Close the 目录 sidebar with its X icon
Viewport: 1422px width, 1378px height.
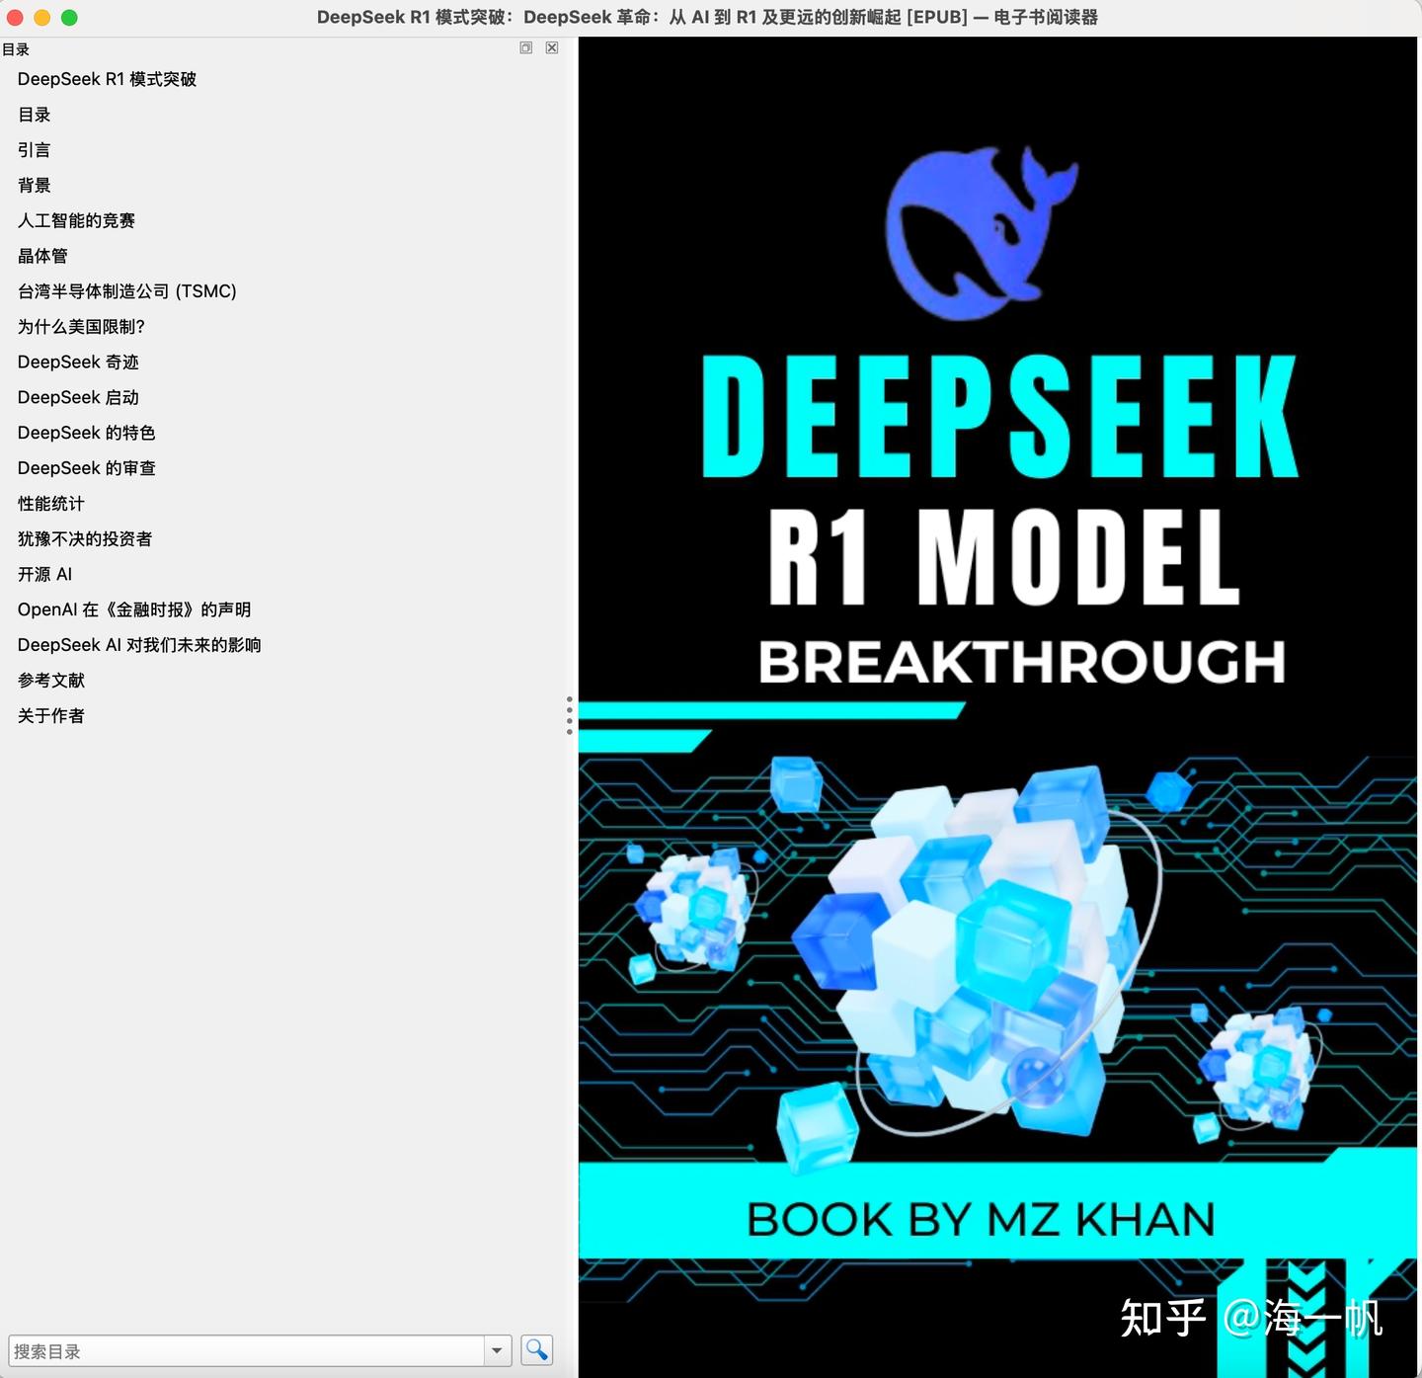pyautogui.click(x=551, y=47)
